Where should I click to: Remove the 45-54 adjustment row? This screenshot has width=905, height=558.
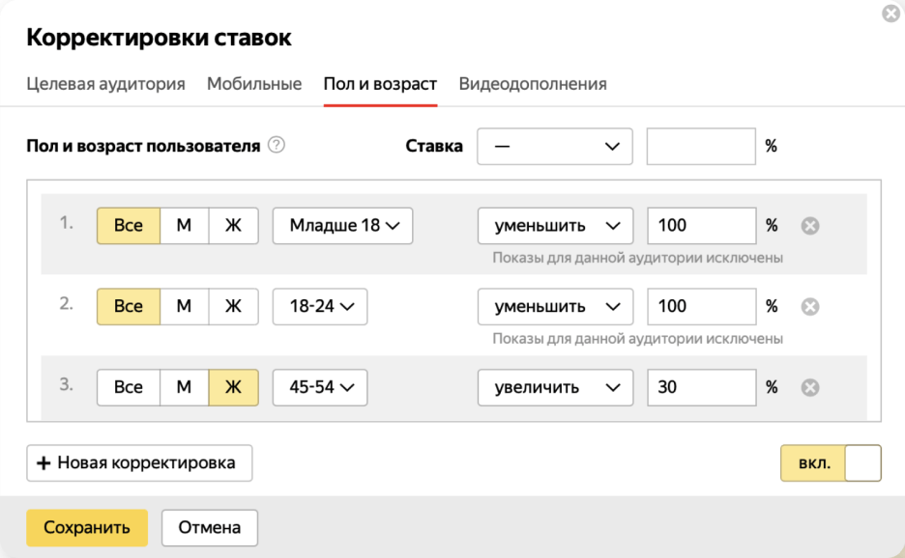coord(811,388)
